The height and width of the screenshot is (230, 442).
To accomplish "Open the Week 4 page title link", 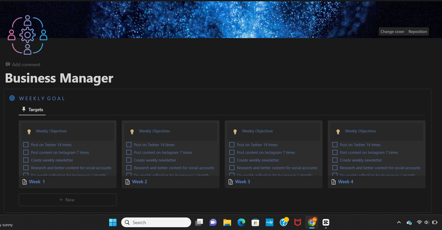I will [346, 182].
